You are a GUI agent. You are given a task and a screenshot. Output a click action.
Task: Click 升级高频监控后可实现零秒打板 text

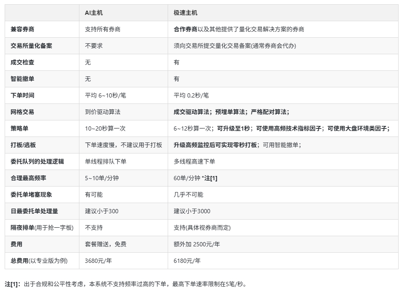coord(215,145)
